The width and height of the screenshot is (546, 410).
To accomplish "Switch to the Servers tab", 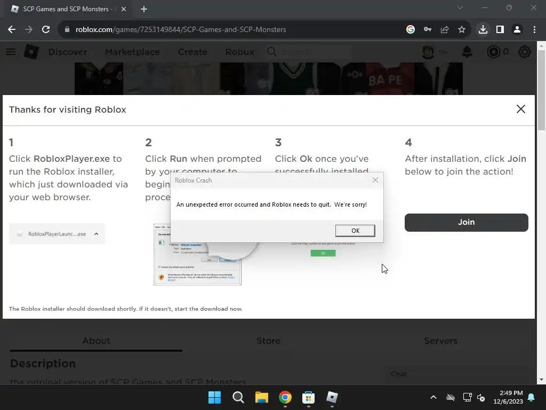I will (x=440, y=341).
